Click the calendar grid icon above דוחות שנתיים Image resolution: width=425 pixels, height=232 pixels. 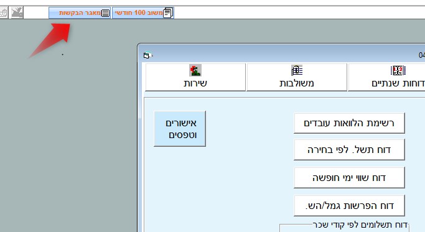398,70
